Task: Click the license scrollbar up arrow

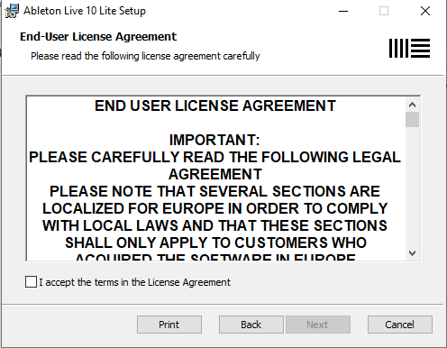Action: [x=412, y=105]
